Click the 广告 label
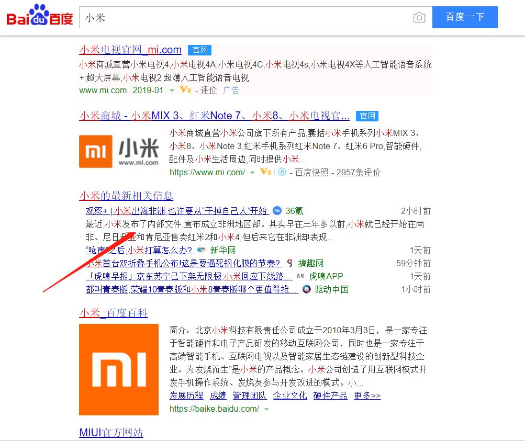 [231, 91]
